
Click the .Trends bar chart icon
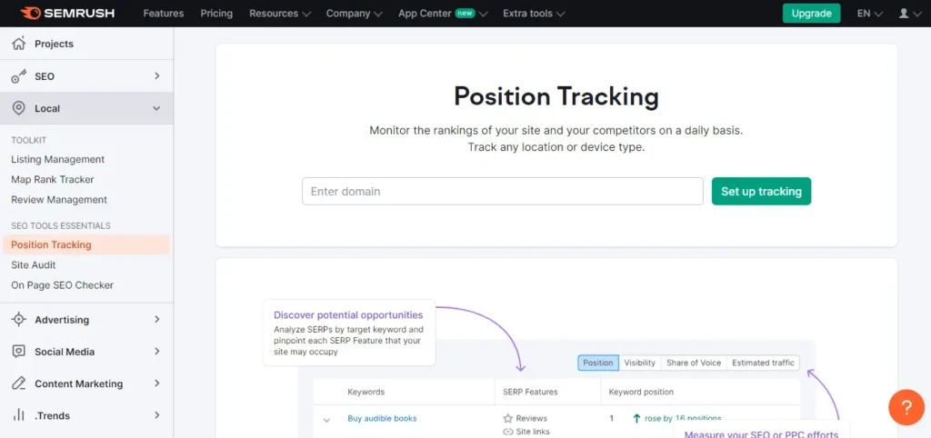19,415
